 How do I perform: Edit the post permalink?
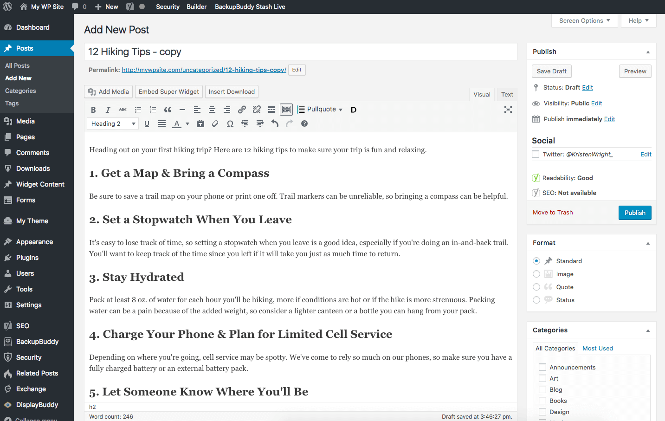click(x=297, y=70)
